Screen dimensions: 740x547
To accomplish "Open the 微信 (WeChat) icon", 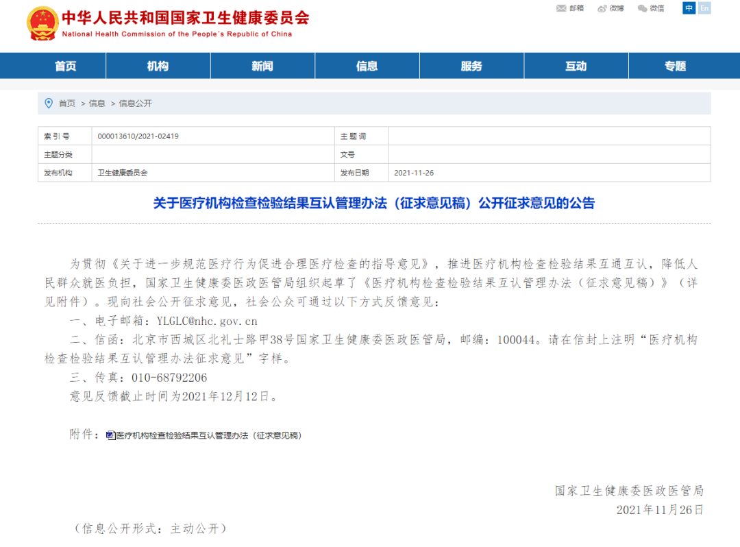I will tap(653, 10).
